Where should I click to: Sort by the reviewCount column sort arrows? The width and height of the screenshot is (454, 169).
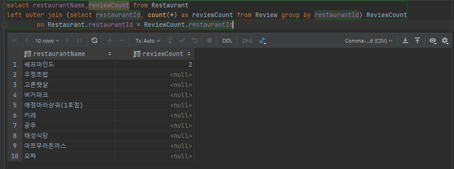tap(189, 54)
